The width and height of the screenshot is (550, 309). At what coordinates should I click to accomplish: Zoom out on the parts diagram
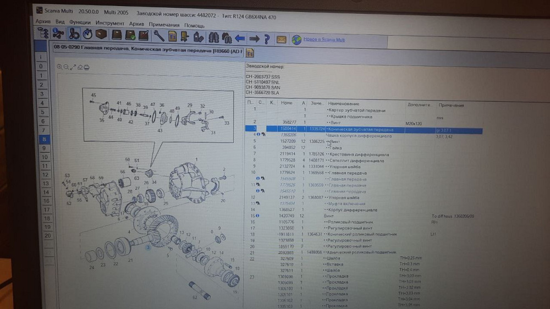[x=67, y=67]
